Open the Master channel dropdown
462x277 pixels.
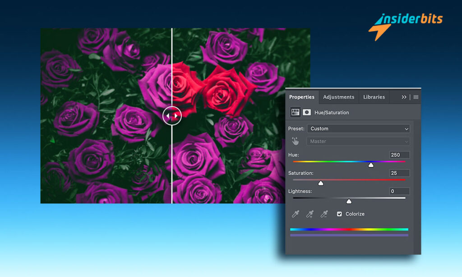click(358, 141)
